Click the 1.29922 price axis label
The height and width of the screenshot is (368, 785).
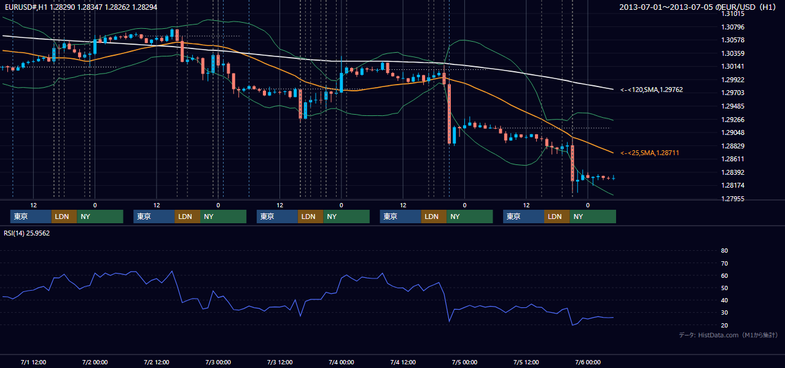[733, 80]
